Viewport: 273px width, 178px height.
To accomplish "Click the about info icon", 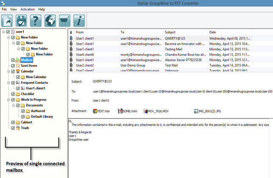I will pos(79,21).
